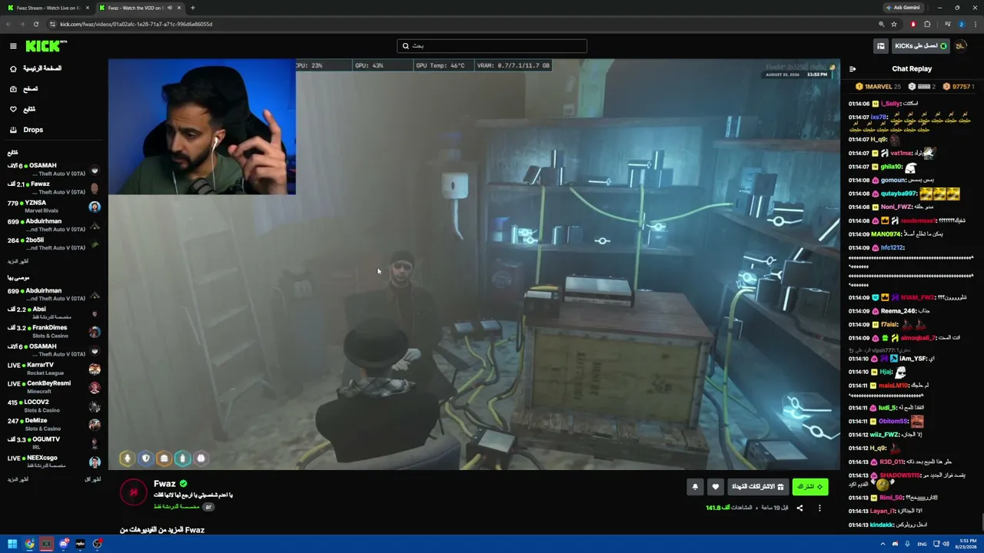Open the Following item with heart icon
The width and height of the screenshot is (984, 553).
(52, 109)
